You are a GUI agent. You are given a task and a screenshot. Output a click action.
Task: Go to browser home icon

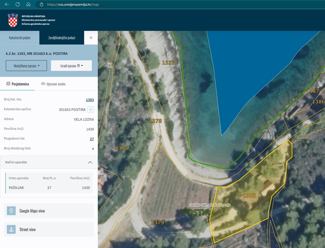click(28, 4)
